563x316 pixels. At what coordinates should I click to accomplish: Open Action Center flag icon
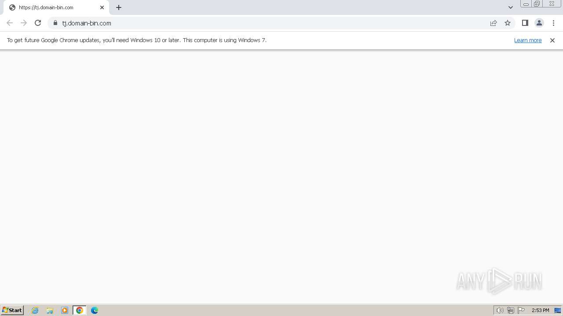pos(521,310)
